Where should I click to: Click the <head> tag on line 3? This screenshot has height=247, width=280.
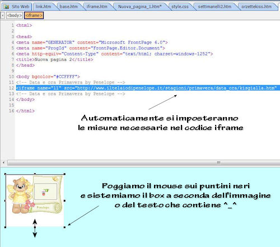pyautogui.click(x=24, y=36)
